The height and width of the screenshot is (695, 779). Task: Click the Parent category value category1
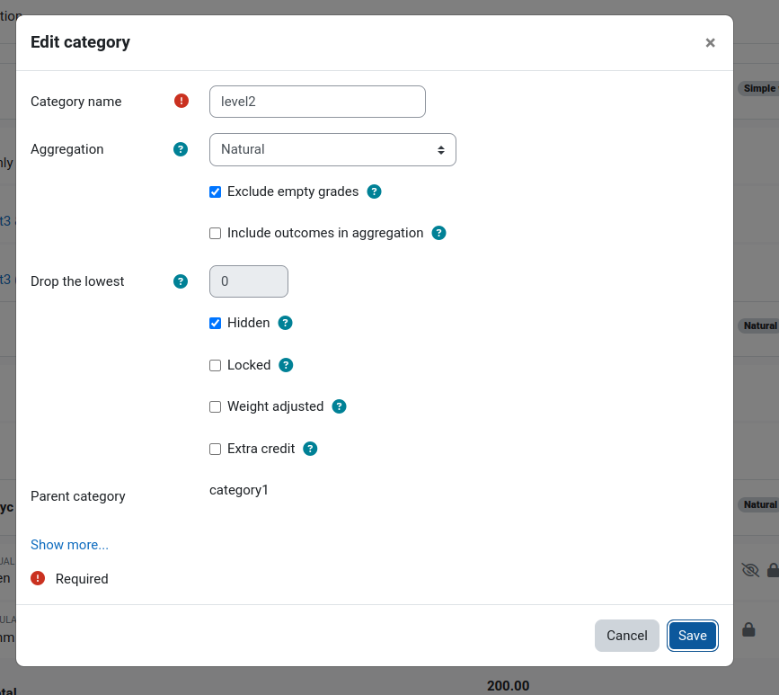click(239, 490)
